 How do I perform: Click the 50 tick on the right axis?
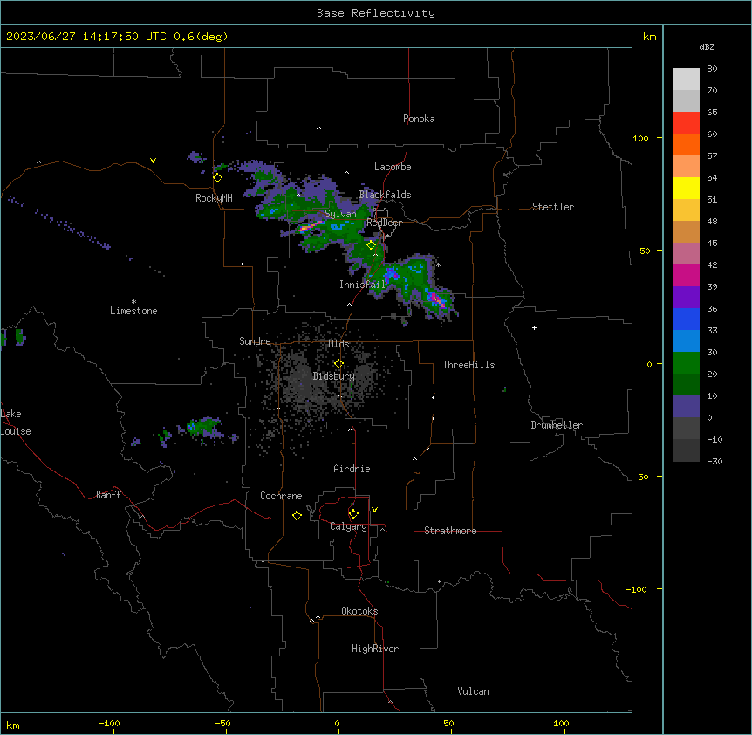[645, 251]
